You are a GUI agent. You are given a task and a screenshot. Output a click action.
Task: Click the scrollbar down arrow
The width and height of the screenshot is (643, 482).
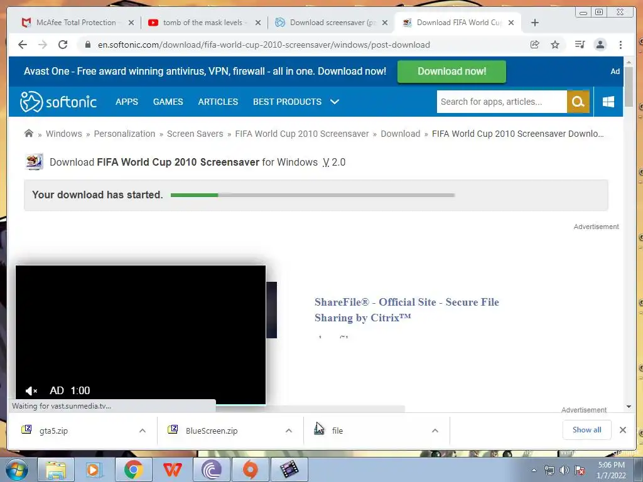tap(629, 407)
